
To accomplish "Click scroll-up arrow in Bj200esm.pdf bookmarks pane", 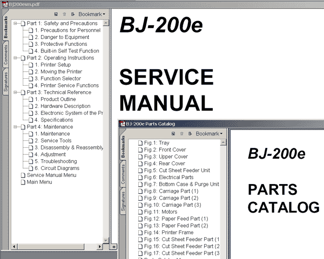I will point(106,23).
